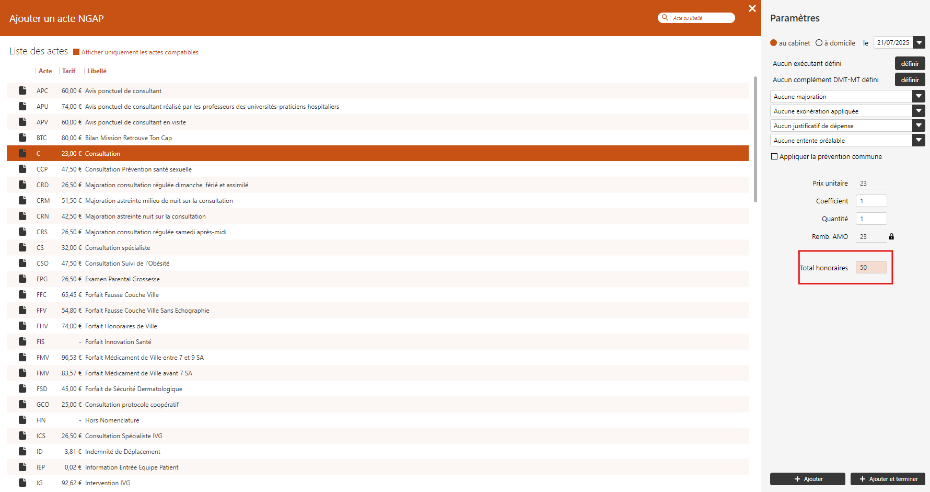Select the 'à domicile' radio option
Screen dimensions: 930x492
pyautogui.click(x=819, y=43)
